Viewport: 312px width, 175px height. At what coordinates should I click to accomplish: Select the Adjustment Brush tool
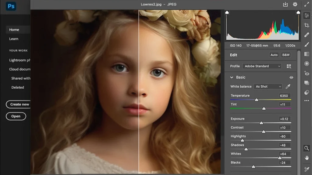point(307,44)
